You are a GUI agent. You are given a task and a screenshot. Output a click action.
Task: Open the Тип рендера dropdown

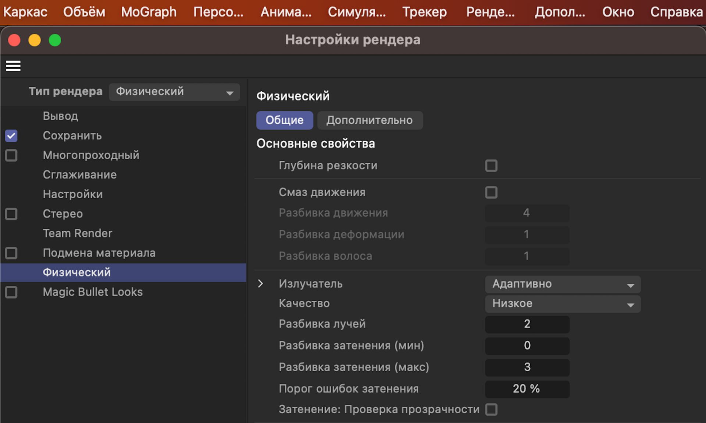coord(174,92)
